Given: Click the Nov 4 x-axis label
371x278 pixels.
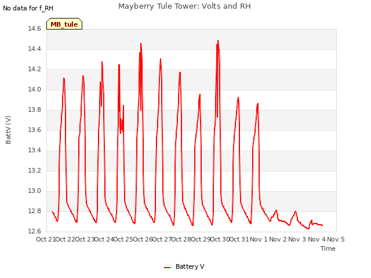Looking at the screenshot, I should 317,239.
